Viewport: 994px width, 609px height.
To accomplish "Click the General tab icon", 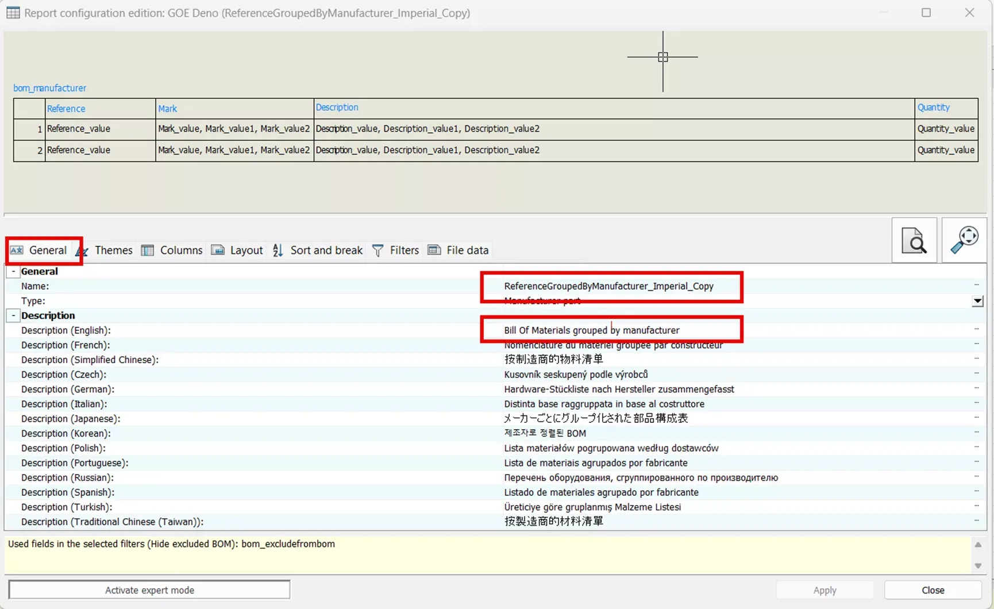I will (x=17, y=250).
